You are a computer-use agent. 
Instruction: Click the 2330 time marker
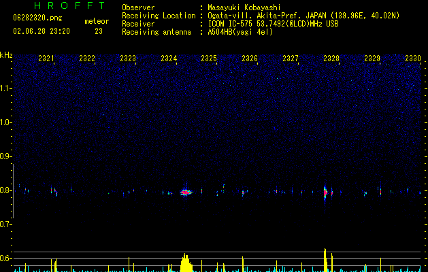[413, 58]
